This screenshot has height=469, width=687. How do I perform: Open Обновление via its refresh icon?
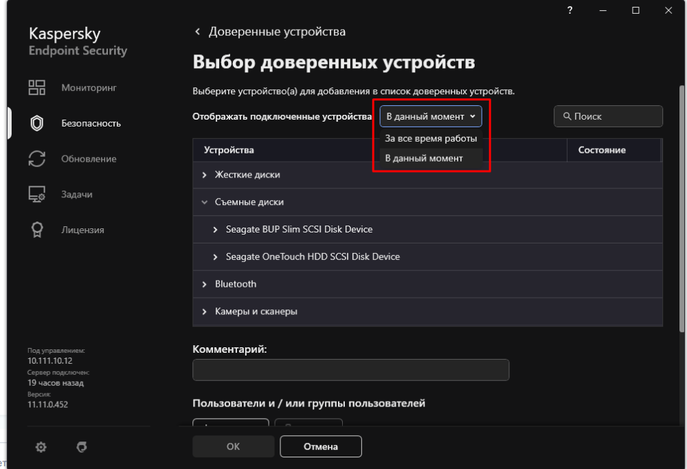tap(36, 159)
